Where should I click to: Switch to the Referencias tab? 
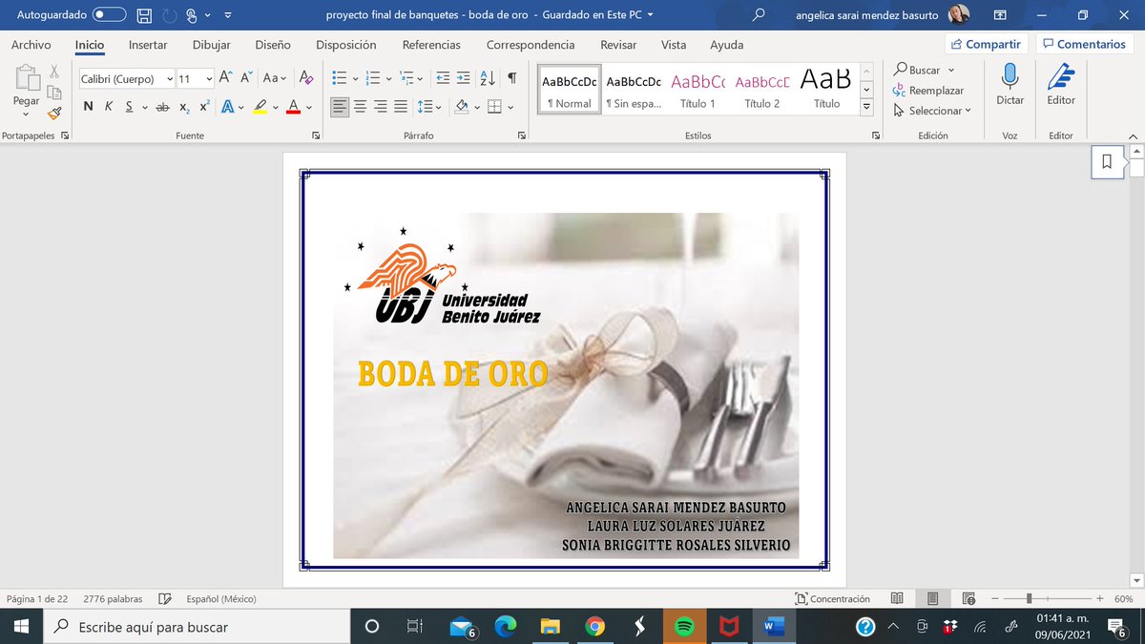[x=431, y=45]
